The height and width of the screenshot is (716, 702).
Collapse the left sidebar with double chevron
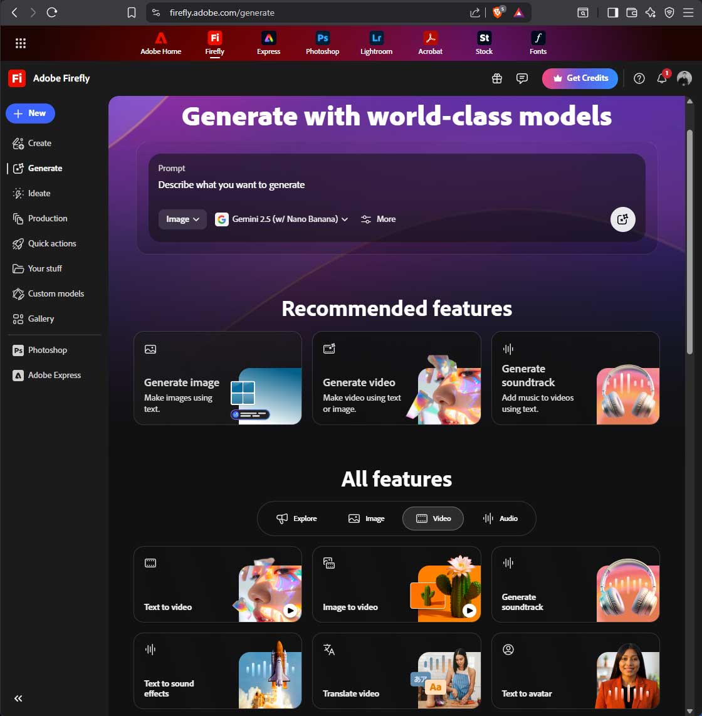18,698
